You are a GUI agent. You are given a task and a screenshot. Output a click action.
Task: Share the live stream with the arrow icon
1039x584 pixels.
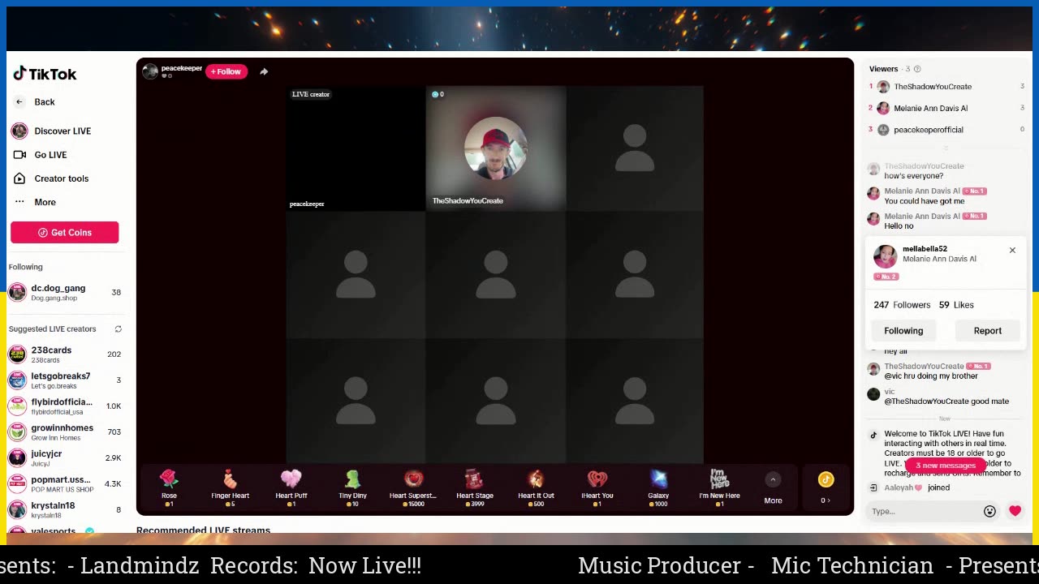click(x=264, y=71)
